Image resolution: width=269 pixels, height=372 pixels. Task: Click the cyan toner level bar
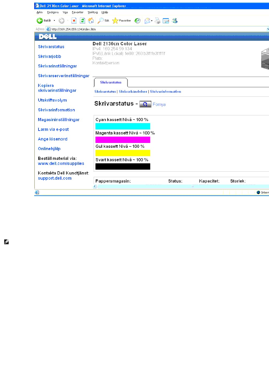(x=123, y=126)
